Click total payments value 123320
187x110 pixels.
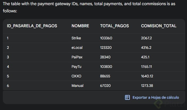pos(106,48)
